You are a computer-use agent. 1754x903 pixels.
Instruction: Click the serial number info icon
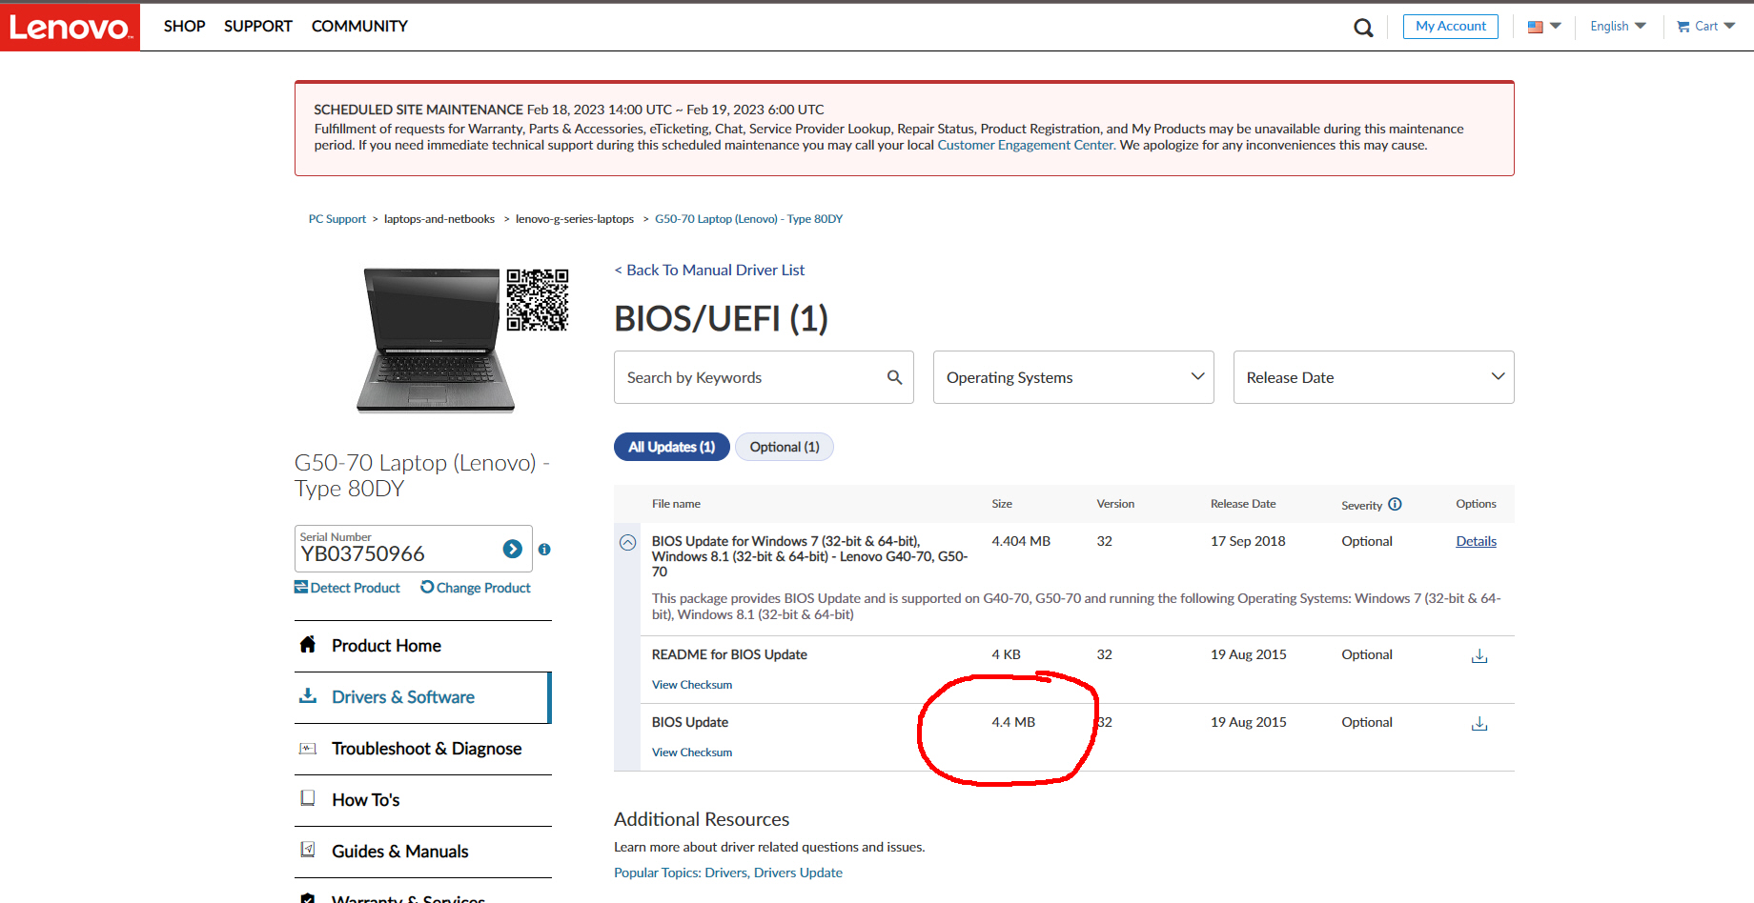(544, 550)
